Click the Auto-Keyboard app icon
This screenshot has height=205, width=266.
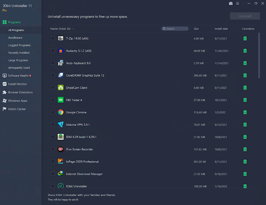click(61, 63)
